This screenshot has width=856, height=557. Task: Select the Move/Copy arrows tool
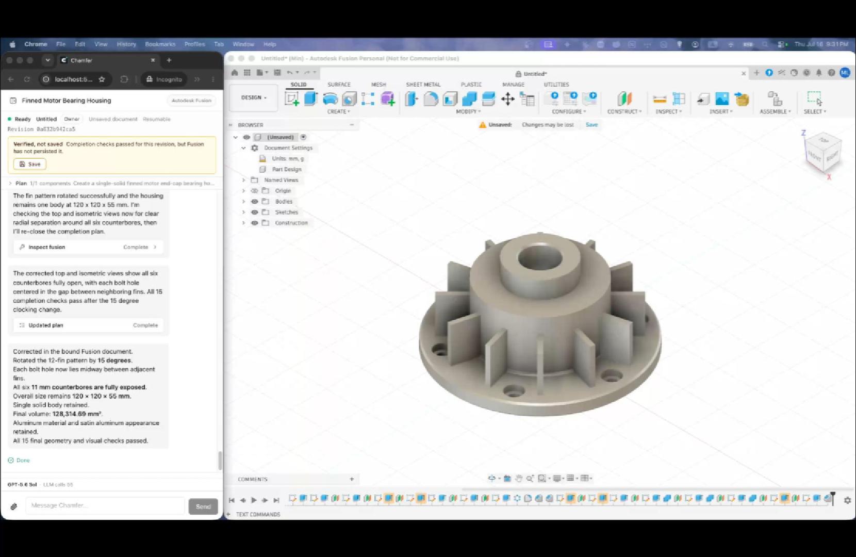(508, 99)
